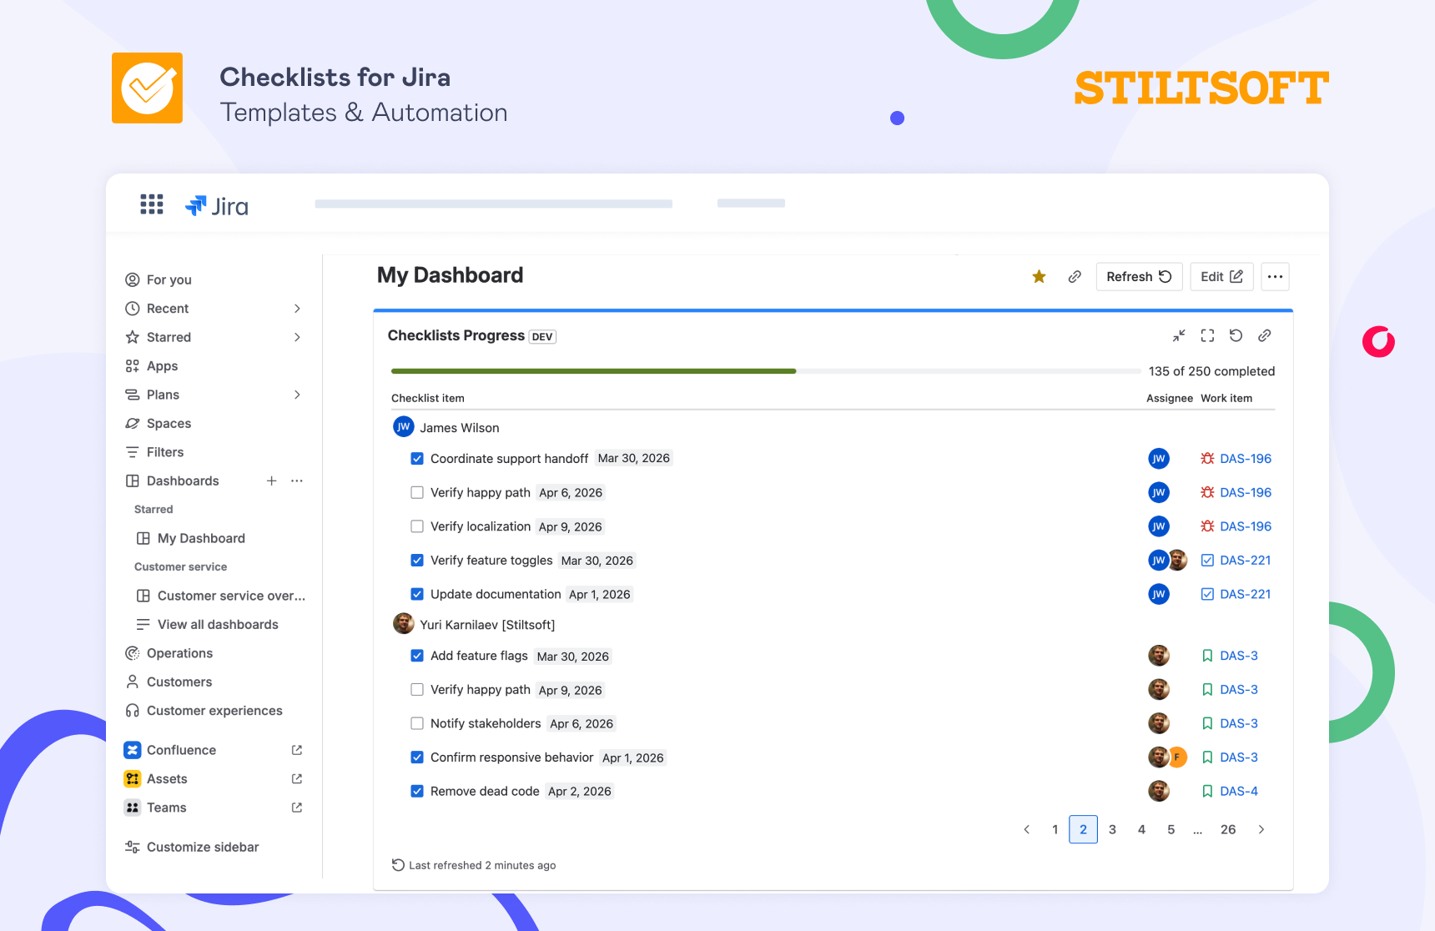Expand the Recent sidebar section
Viewport: 1435px width, 931px height.
click(x=297, y=308)
